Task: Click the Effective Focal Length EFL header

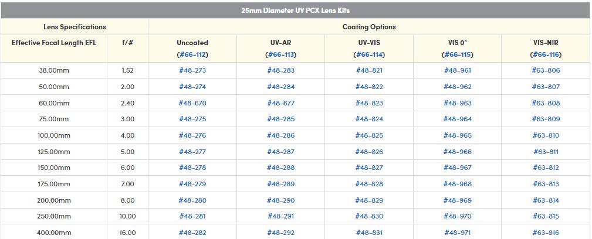Action: tap(54, 43)
